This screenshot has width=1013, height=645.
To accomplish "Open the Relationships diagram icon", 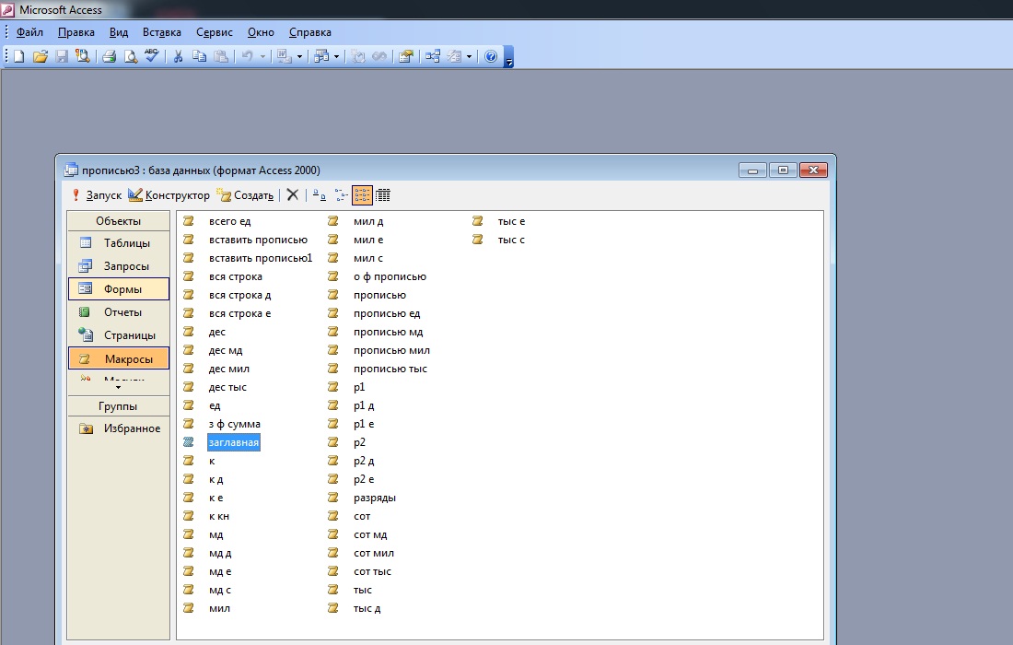I will point(432,57).
